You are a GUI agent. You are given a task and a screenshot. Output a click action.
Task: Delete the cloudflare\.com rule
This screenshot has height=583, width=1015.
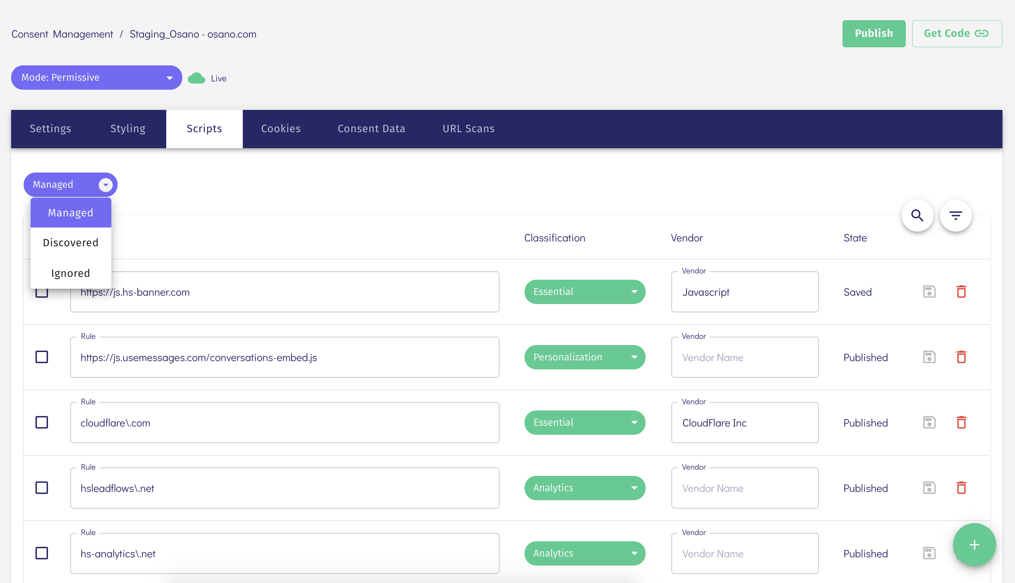click(x=961, y=422)
